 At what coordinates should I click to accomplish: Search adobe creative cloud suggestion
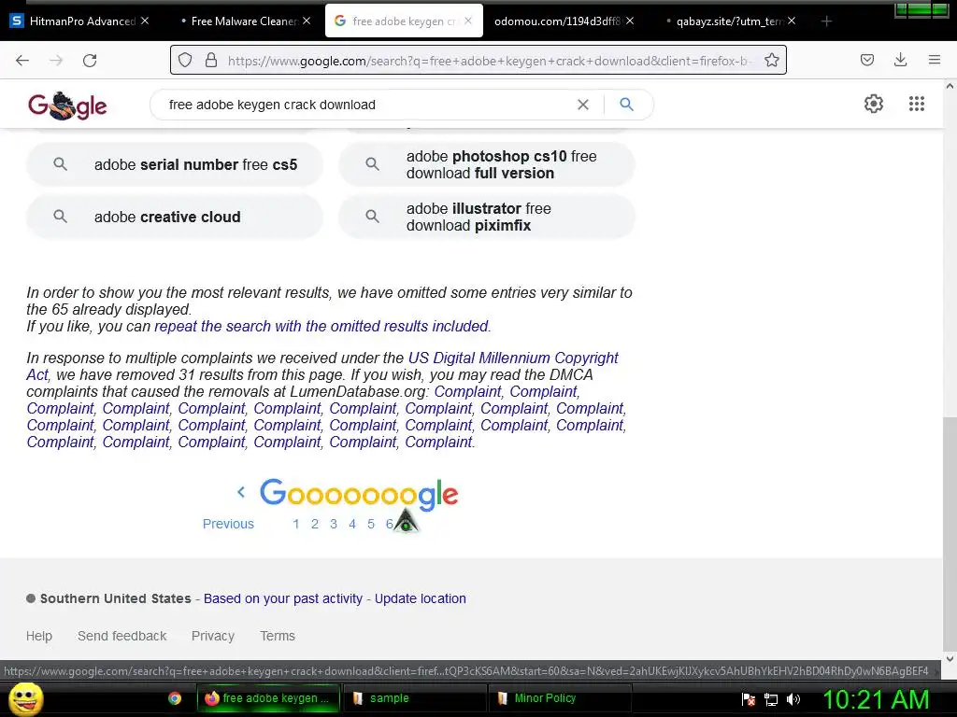pyautogui.click(x=175, y=217)
